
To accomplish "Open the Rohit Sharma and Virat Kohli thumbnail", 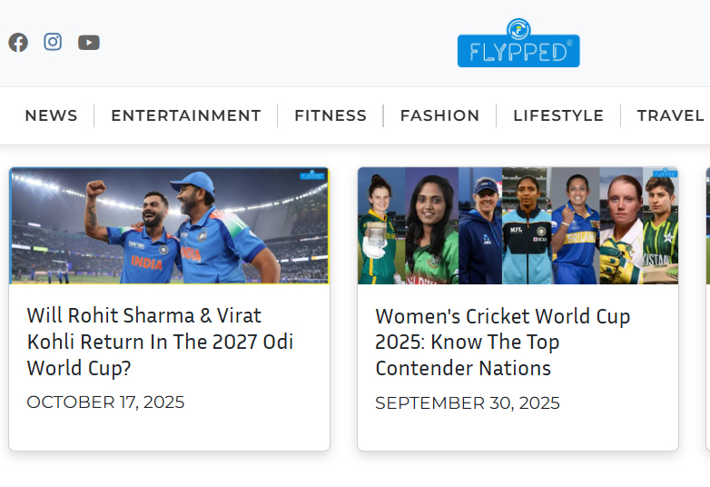I will coord(170,225).
